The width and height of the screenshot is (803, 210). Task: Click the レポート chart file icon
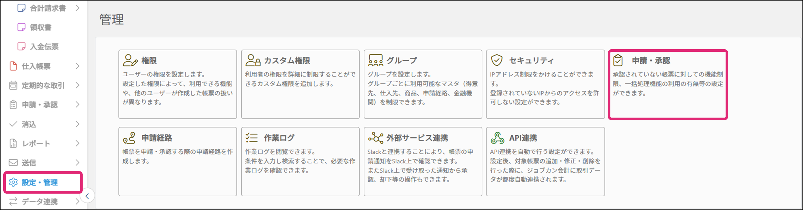click(13, 143)
